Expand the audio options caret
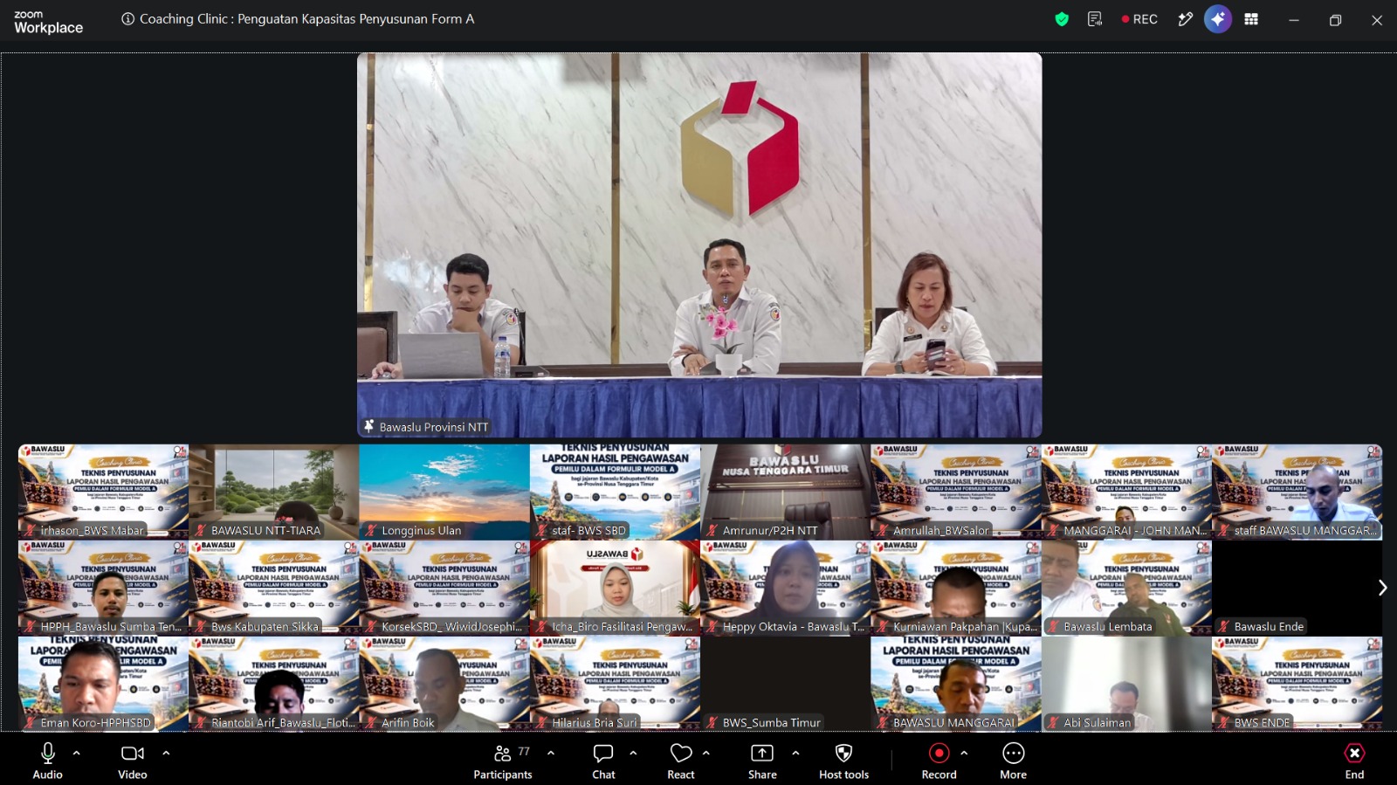The width and height of the screenshot is (1397, 785). (x=77, y=753)
